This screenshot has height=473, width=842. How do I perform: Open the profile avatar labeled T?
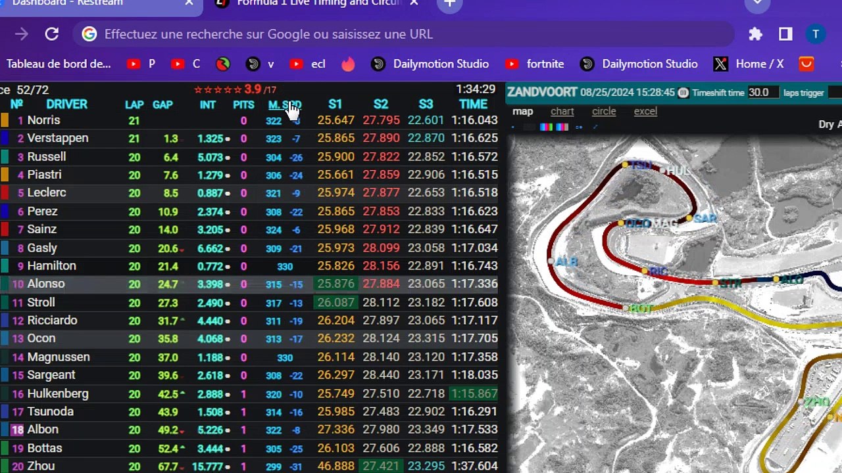[x=816, y=34]
